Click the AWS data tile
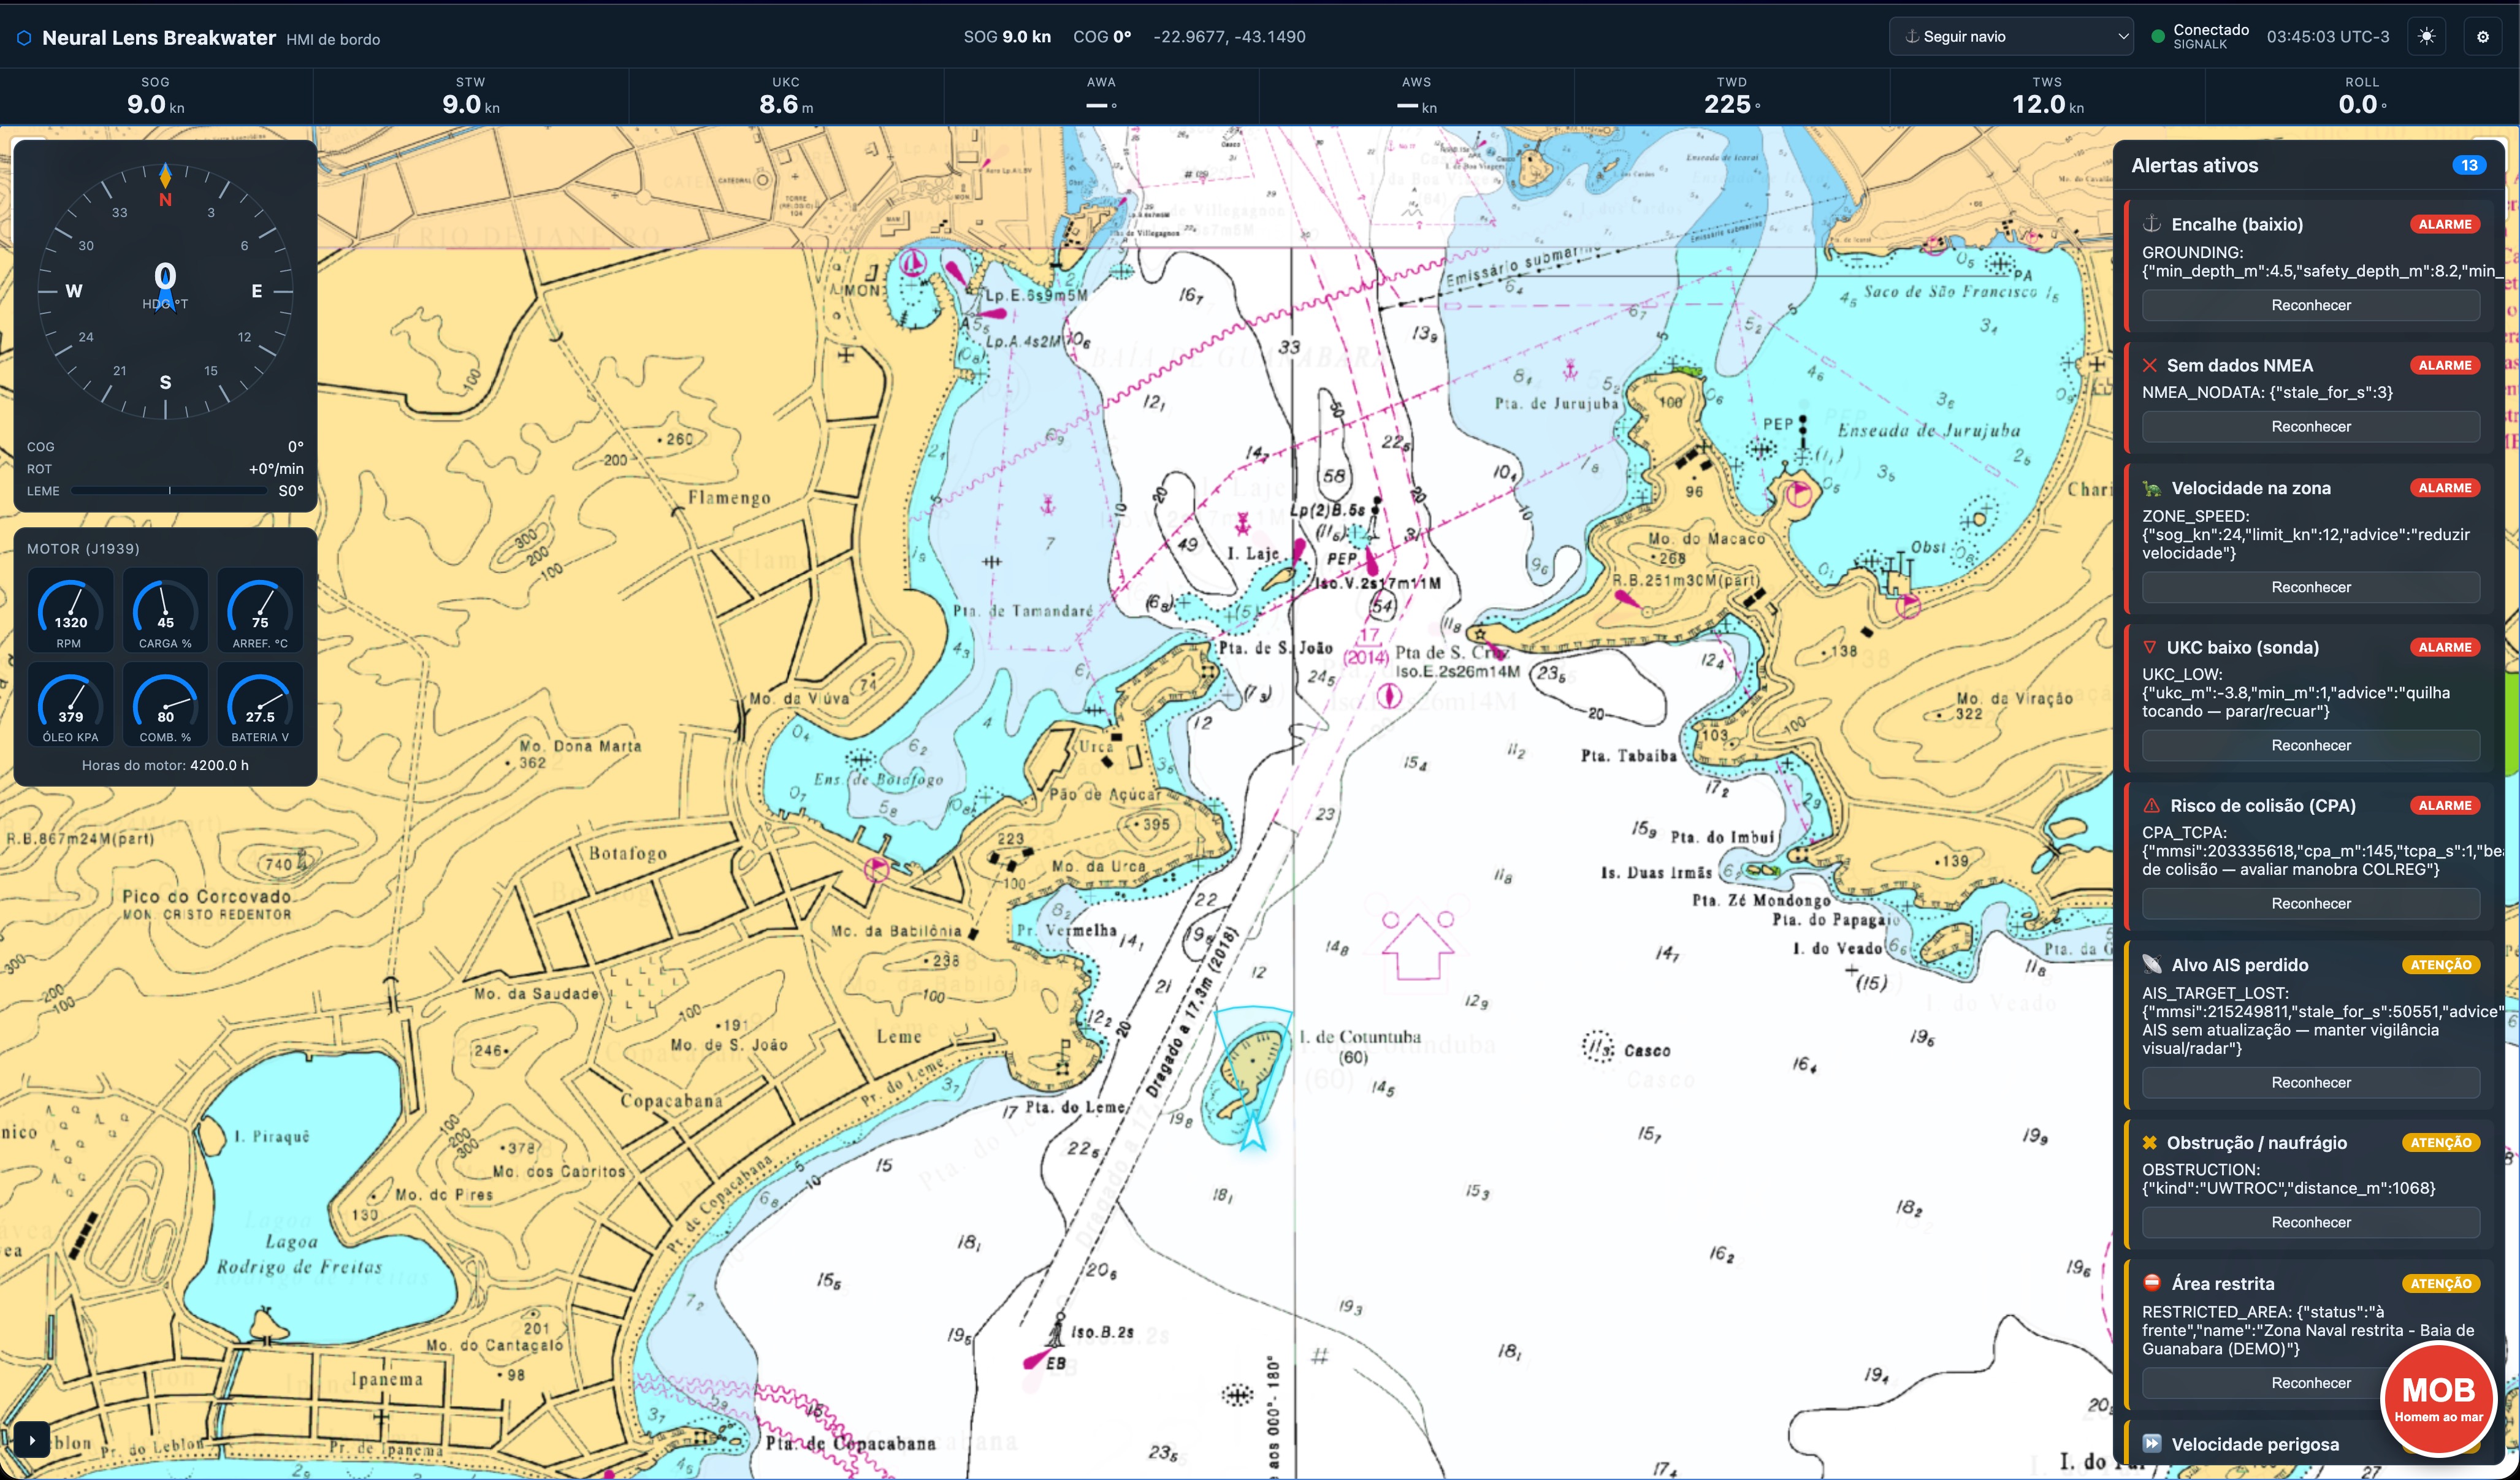The height and width of the screenshot is (1480, 2520). [1417, 96]
